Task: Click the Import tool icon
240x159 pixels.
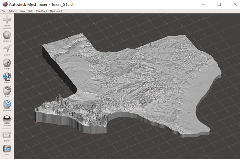Action: [7, 20]
